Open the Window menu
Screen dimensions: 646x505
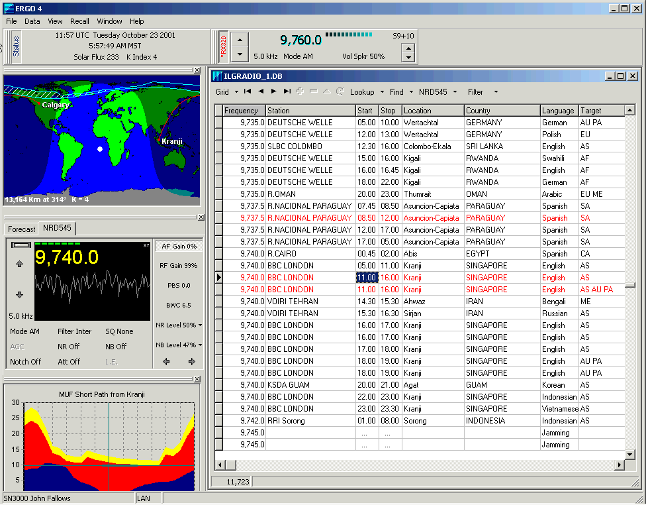click(109, 21)
